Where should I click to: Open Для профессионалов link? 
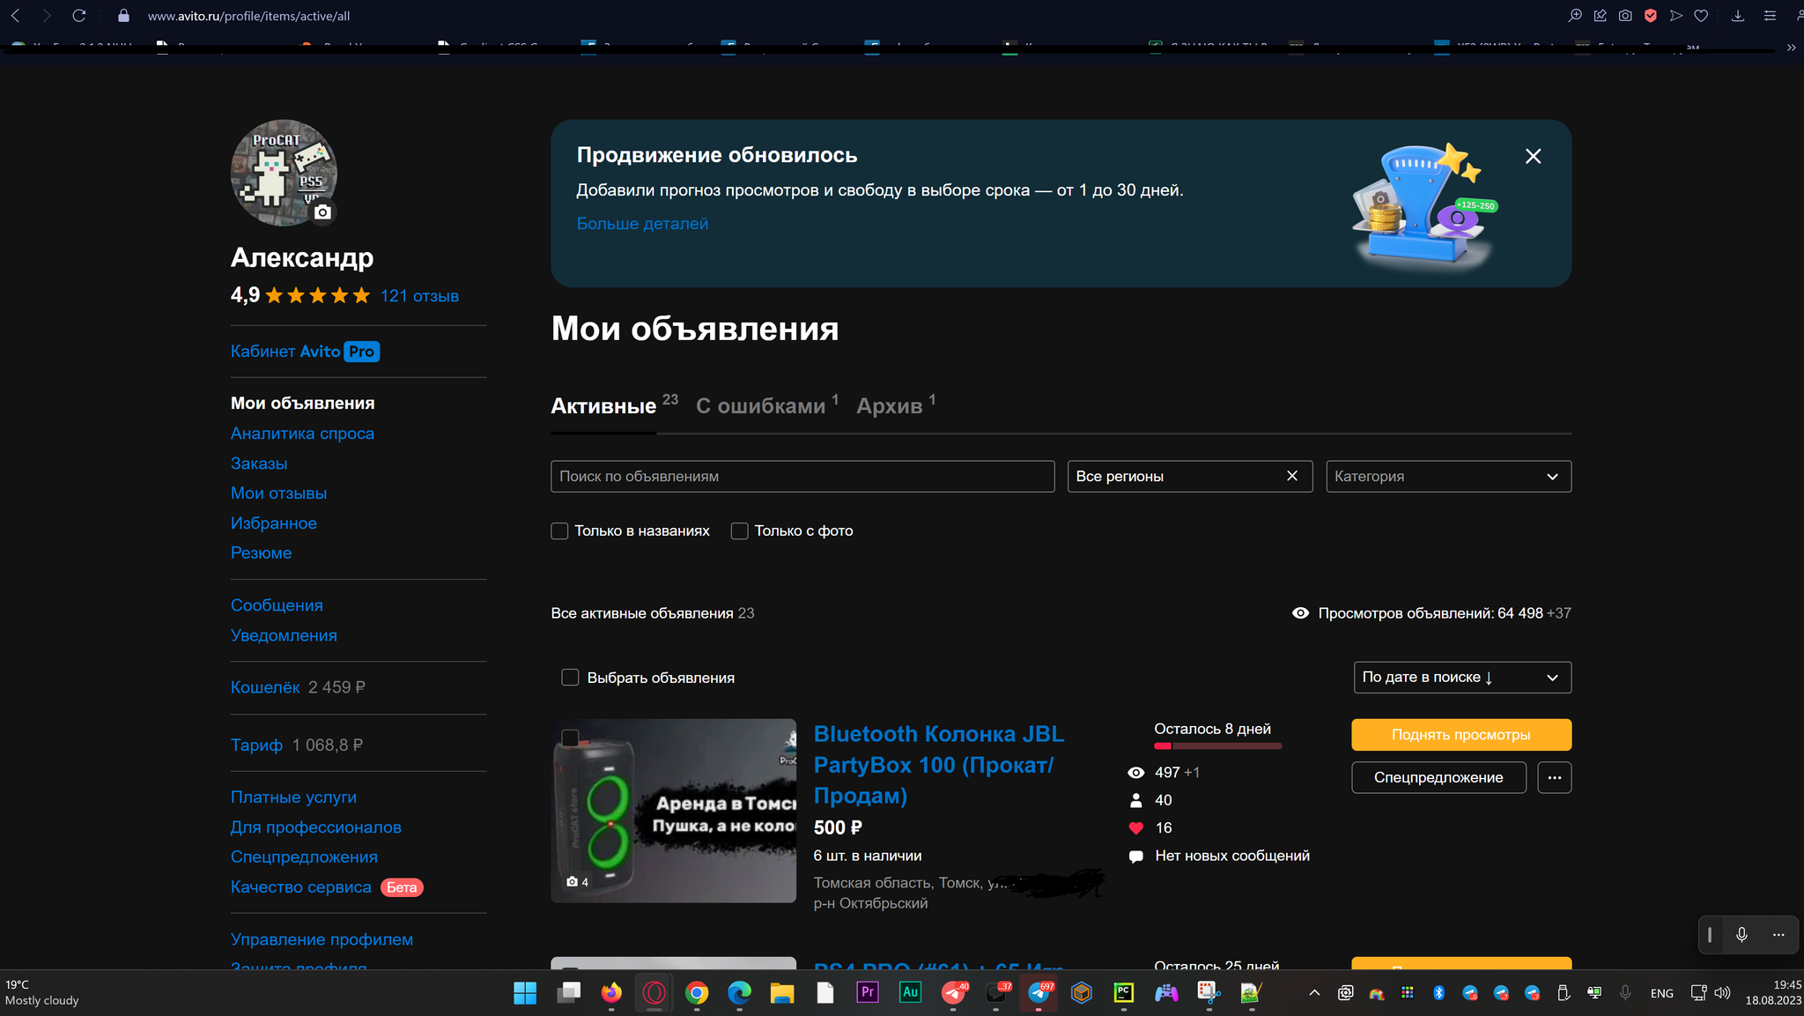pos(316,827)
